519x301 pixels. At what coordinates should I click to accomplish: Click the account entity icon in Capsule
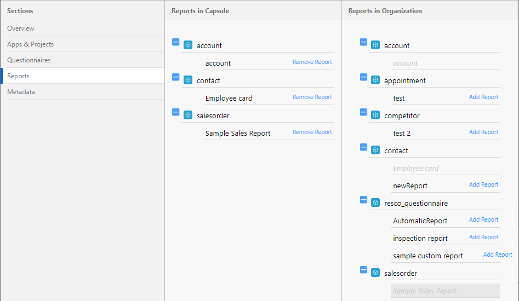[x=187, y=45]
